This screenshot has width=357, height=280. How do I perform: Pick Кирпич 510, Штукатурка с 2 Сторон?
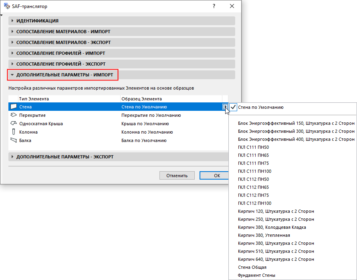pos(293,251)
